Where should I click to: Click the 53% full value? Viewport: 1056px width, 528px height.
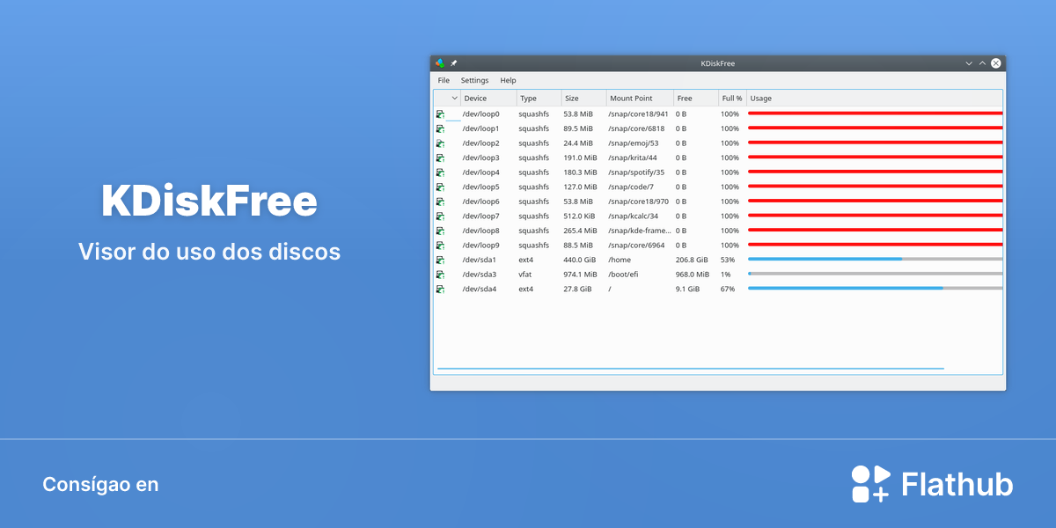tap(727, 260)
